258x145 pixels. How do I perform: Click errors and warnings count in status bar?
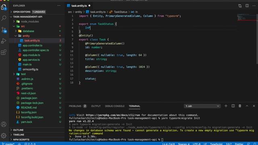pyautogui.click(x=30, y=144)
